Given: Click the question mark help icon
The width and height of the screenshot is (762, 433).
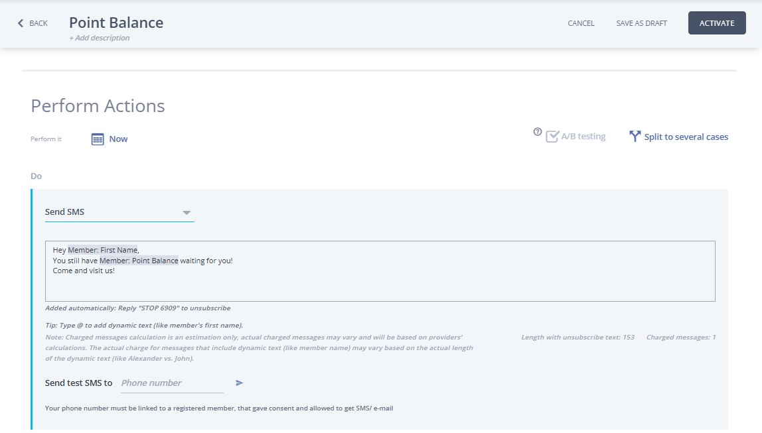Looking at the screenshot, I should pyautogui.click(x=538, y=132).
